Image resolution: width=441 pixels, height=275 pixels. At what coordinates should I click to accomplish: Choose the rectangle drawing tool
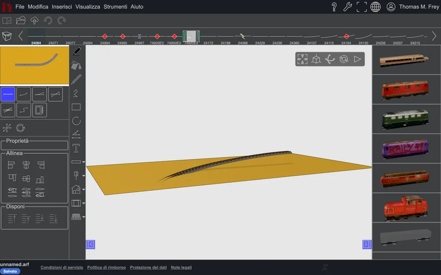76,107
